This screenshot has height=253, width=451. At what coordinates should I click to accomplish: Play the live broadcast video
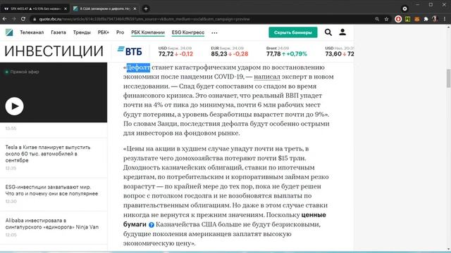pyautogui.click(x=14, y=106)
